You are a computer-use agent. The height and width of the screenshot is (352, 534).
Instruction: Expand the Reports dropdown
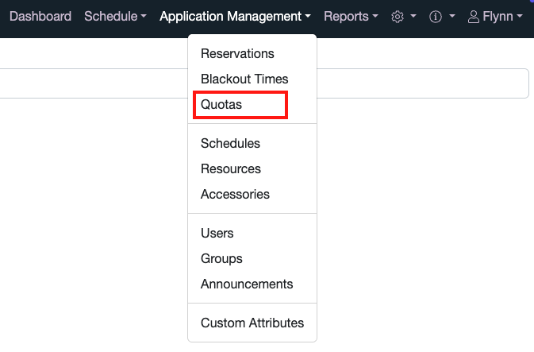tap(351, 17)
